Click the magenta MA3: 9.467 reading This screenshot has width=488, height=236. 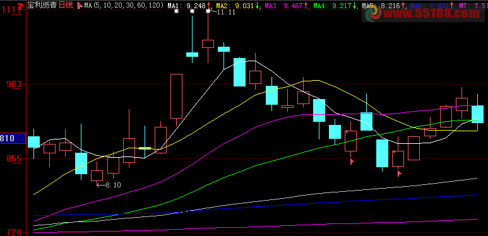click(x=284, y=5)
